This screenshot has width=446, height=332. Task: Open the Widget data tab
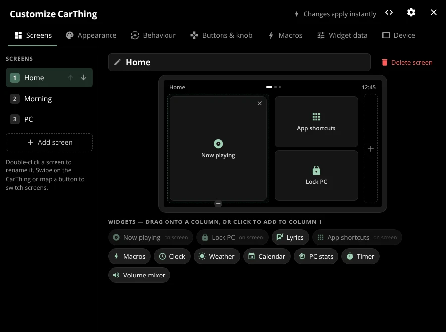point(342,35)
